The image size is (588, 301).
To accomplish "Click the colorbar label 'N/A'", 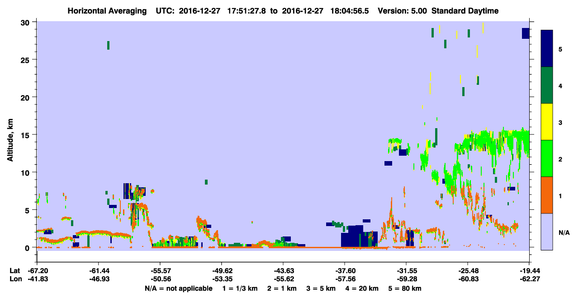I will (564, 232).
